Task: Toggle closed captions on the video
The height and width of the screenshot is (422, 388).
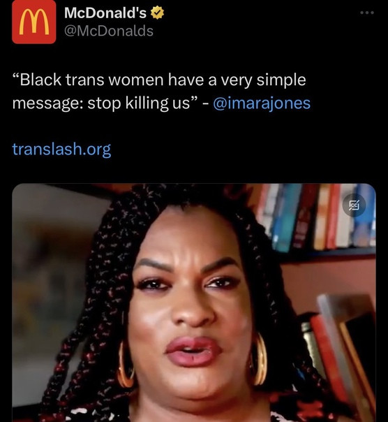Action: (x=354, y=205)
